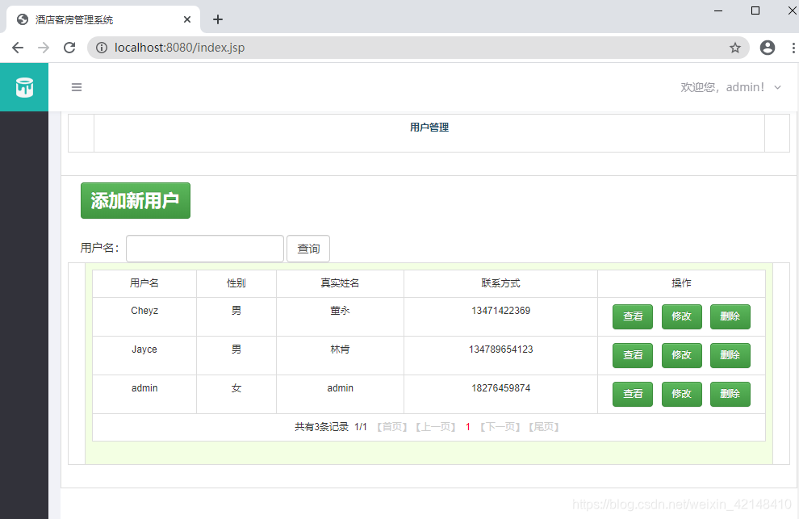799x519 pixels.
Task: Click 删除 in the admin row
Action: pyautogui.click(x=730, y=394)
